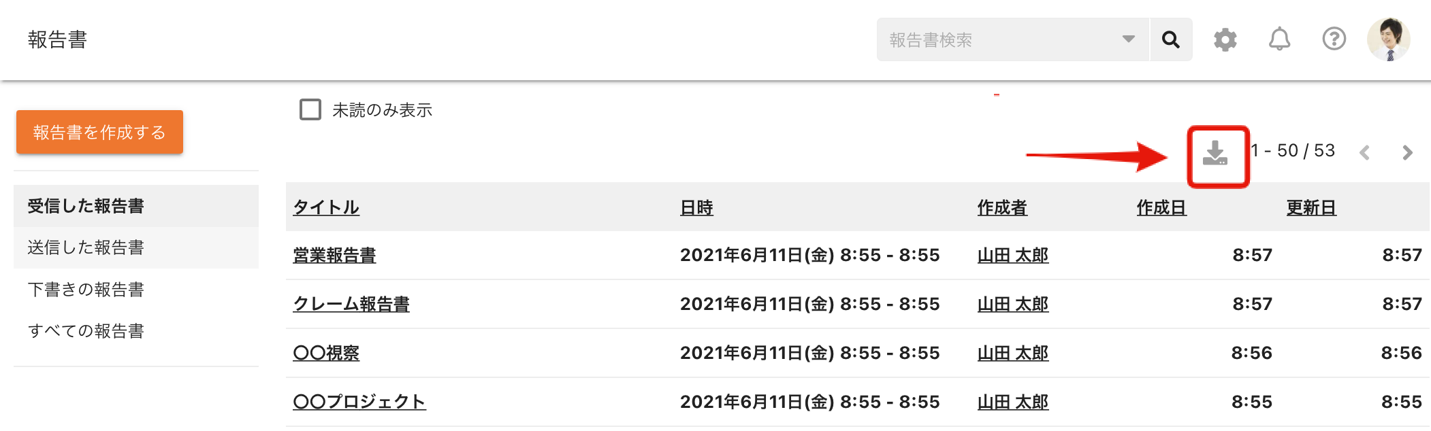The image size is (1431, 431).
Task: Click the magnifier search icon
Action: coord(1171,39)
